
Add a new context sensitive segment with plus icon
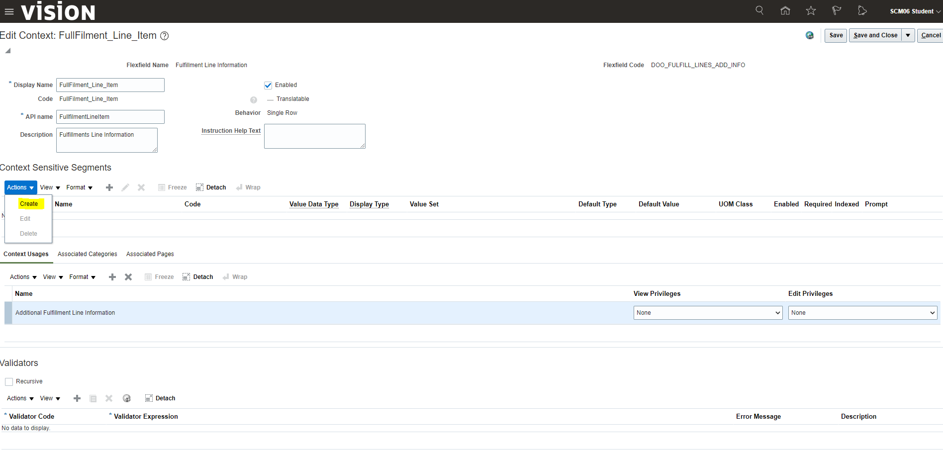click(x=109, y=187)
